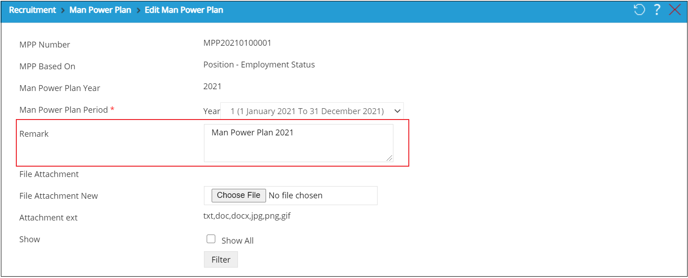Click the allowed extensions text txt,doc,docx,jpg,png,gif
688x278 pixels.
click(x=247, y=216)
